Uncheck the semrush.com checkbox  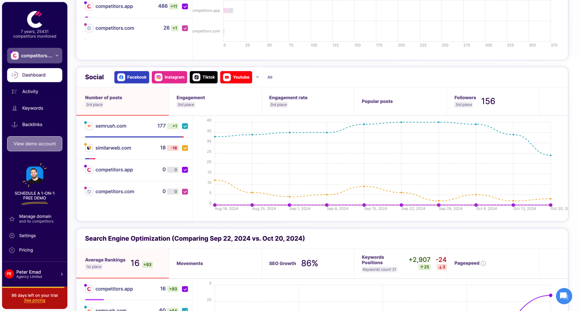click(x=185, y=126)
